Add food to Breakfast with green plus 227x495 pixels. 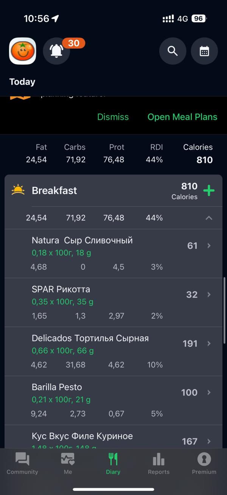coord(209,190)
